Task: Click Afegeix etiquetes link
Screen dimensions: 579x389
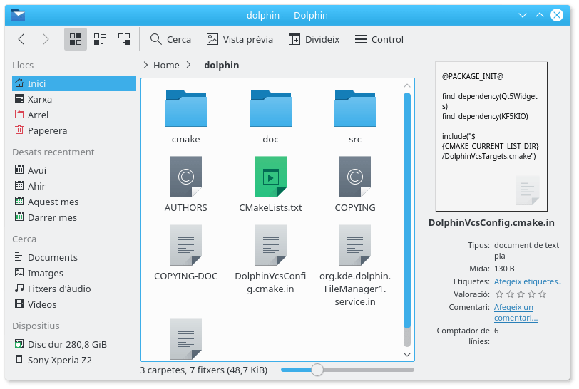Action: pyautogui.click(x=527, y=281)
